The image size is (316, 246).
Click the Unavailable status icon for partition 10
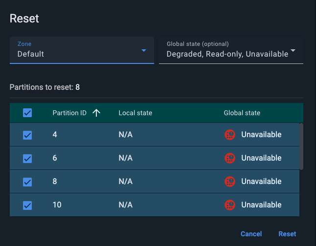coord(230,205)
